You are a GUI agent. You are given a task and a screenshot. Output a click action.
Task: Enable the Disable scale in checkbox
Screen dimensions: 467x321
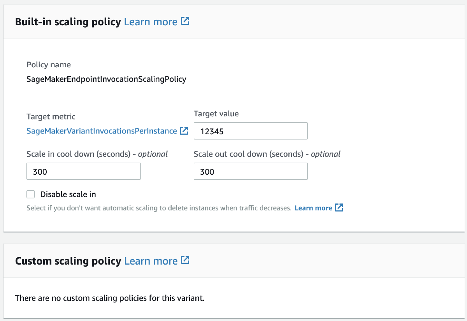31,194
